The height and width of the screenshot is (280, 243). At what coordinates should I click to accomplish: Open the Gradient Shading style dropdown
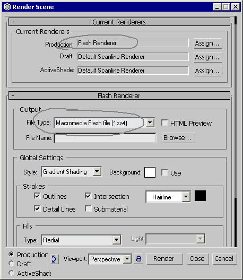(x=97, y=172)
